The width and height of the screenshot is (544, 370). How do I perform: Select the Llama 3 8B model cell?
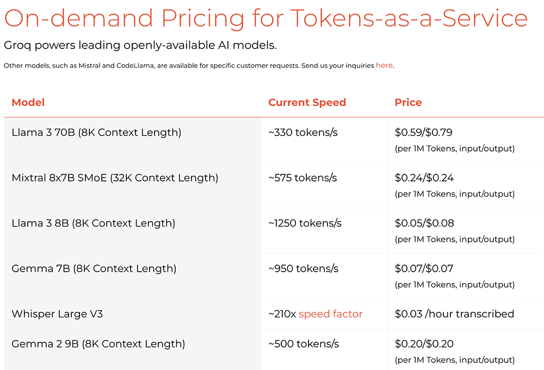tap(93, 223)
